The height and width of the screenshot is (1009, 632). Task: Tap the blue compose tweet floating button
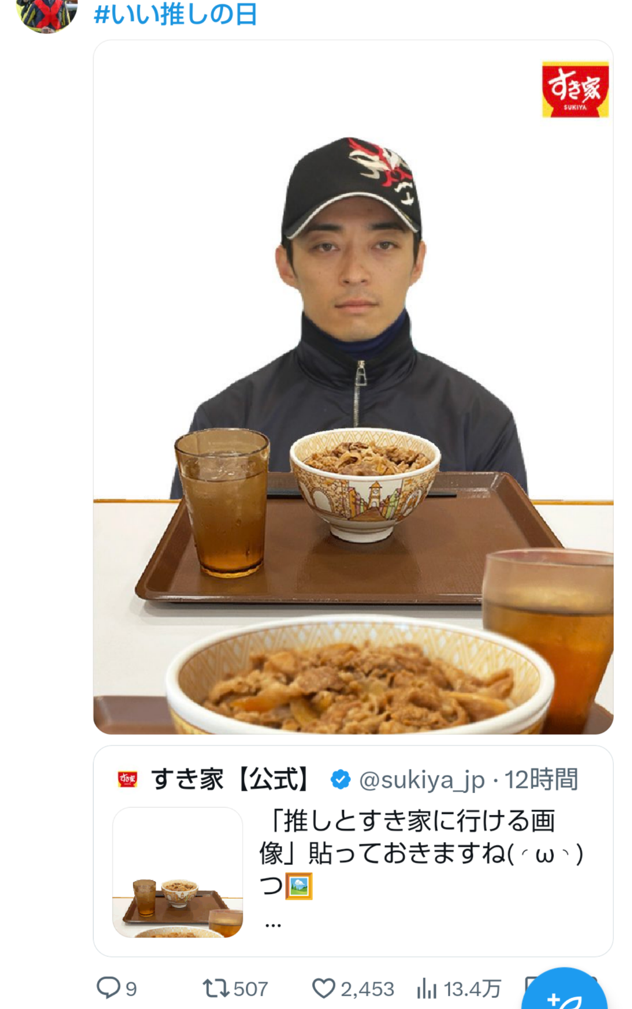pos(564,990)
